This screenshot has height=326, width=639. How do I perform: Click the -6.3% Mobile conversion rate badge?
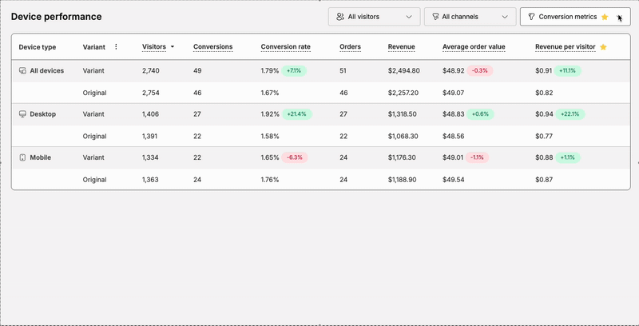pos(295,158)
